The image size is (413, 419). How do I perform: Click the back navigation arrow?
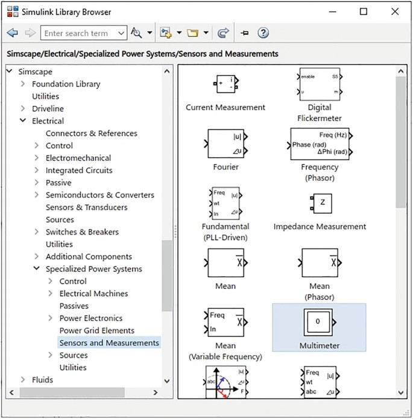coord(12,33)
